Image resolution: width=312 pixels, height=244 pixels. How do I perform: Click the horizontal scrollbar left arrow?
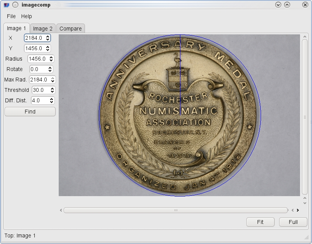tap(61, 210)
